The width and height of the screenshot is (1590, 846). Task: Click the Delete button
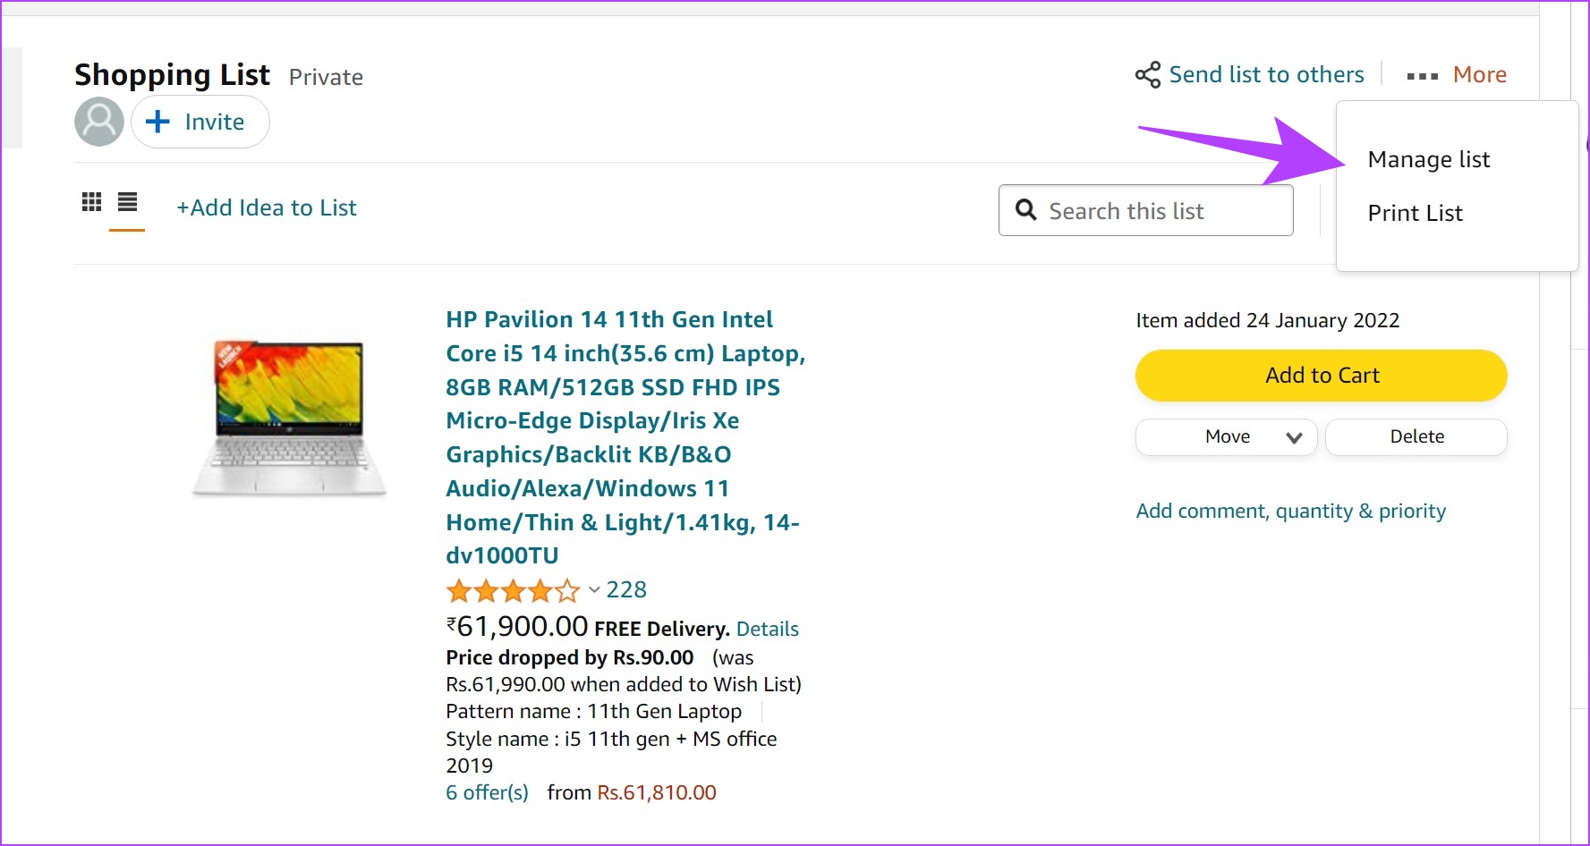pos(1416,437)
